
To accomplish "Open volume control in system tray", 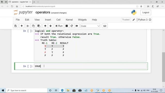I will tap(144, 90).
